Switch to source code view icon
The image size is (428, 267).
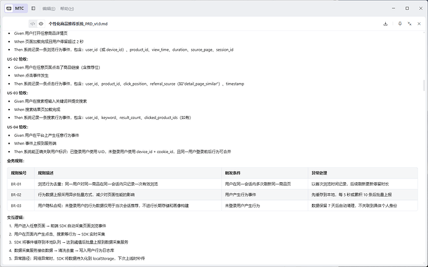point(33,24)
